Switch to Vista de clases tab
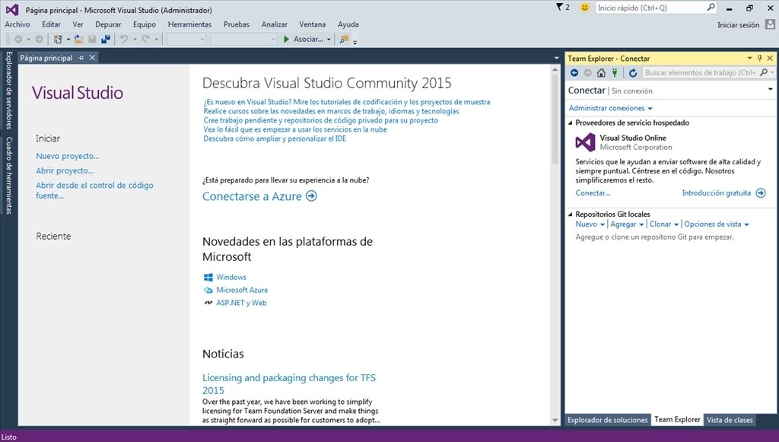 730,420
